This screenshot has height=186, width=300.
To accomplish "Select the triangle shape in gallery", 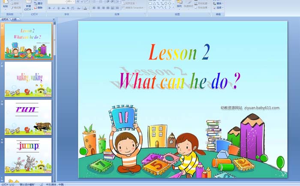I will 154,3.
